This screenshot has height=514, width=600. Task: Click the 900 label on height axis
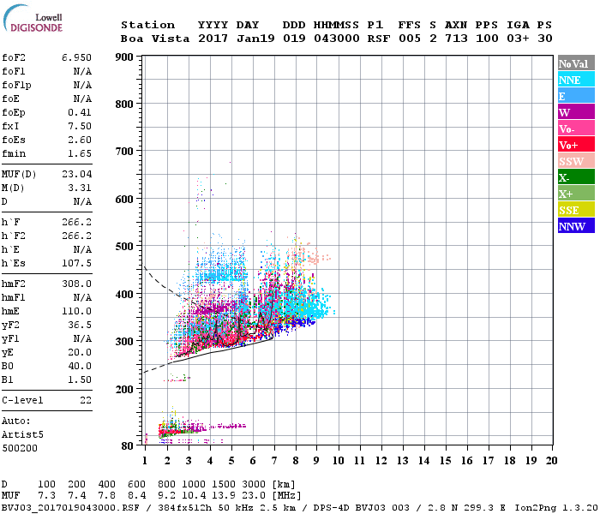124,57
